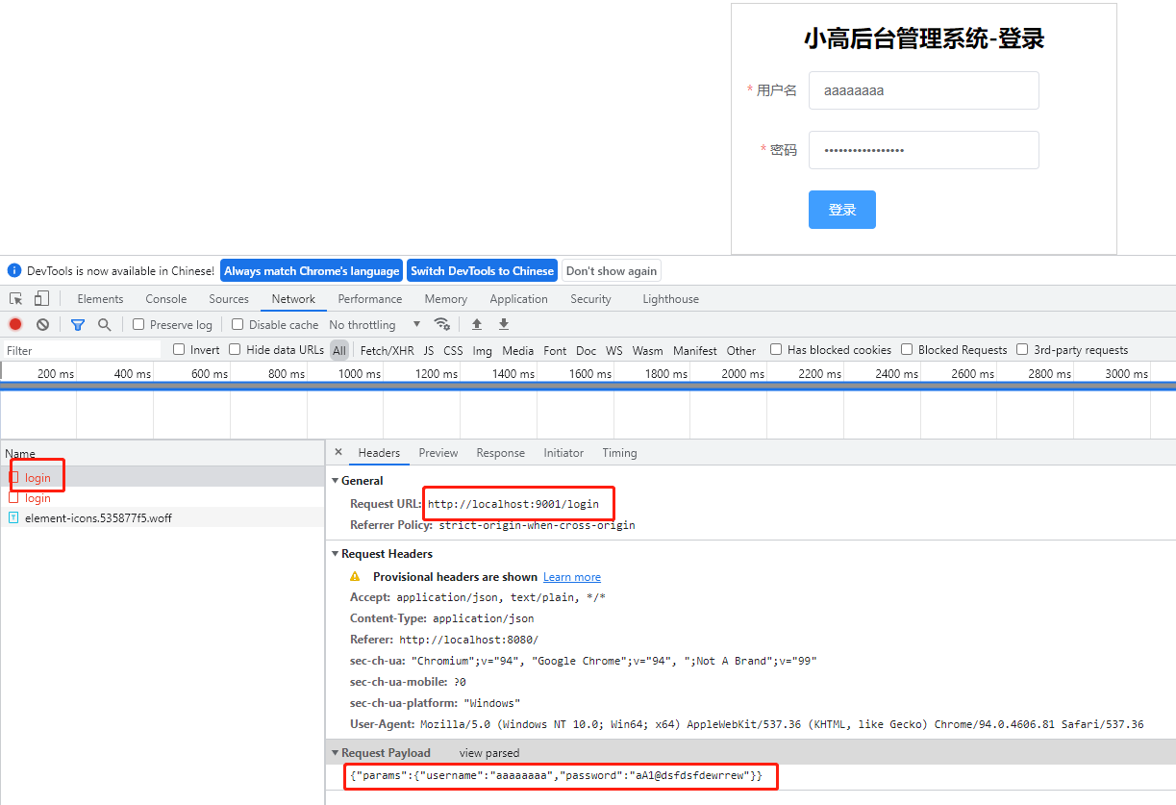Image resolution: width=1176 pixels, height=805 pixels.
Task: Open the Sources tab
Action: [229, 299]
